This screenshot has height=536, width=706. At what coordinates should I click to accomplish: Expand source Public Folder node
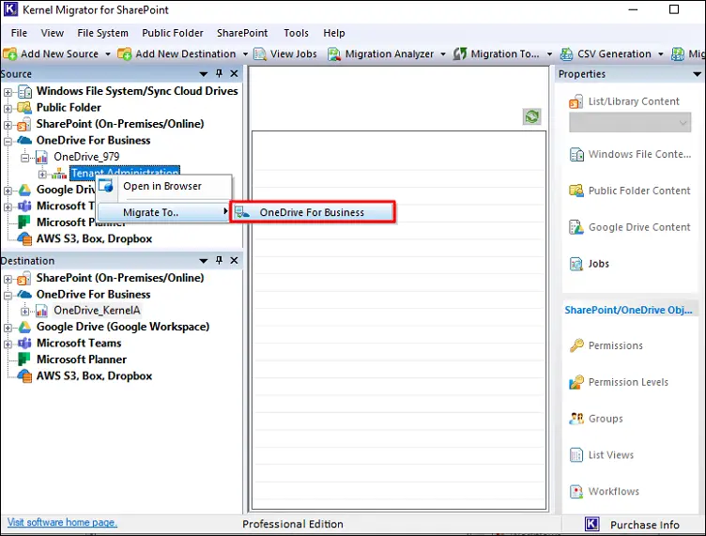(x=8, y=109)
